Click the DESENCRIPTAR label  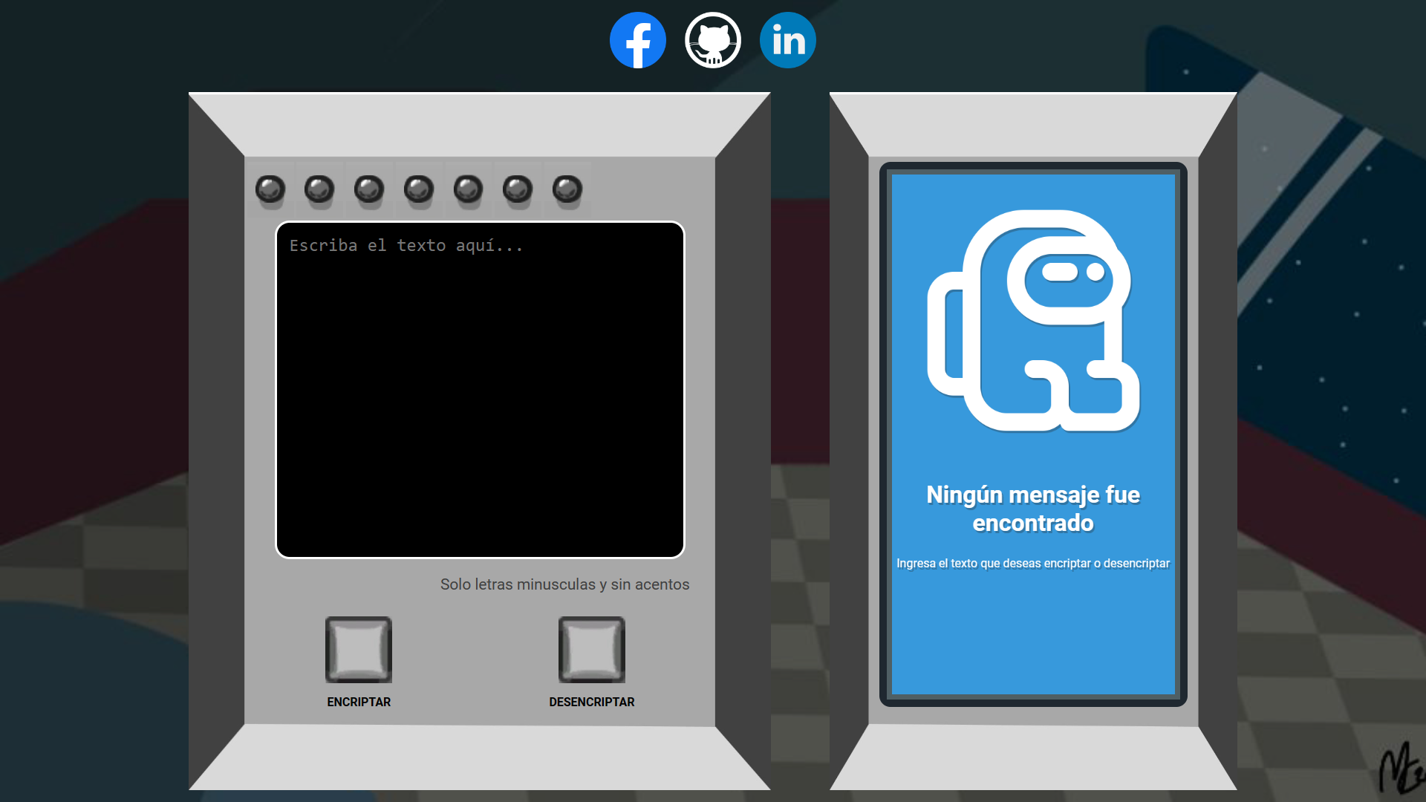pyautogui.click(x=592, y=702)
